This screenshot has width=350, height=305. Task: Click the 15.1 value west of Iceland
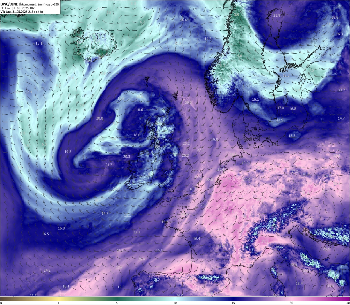[39, 43]
